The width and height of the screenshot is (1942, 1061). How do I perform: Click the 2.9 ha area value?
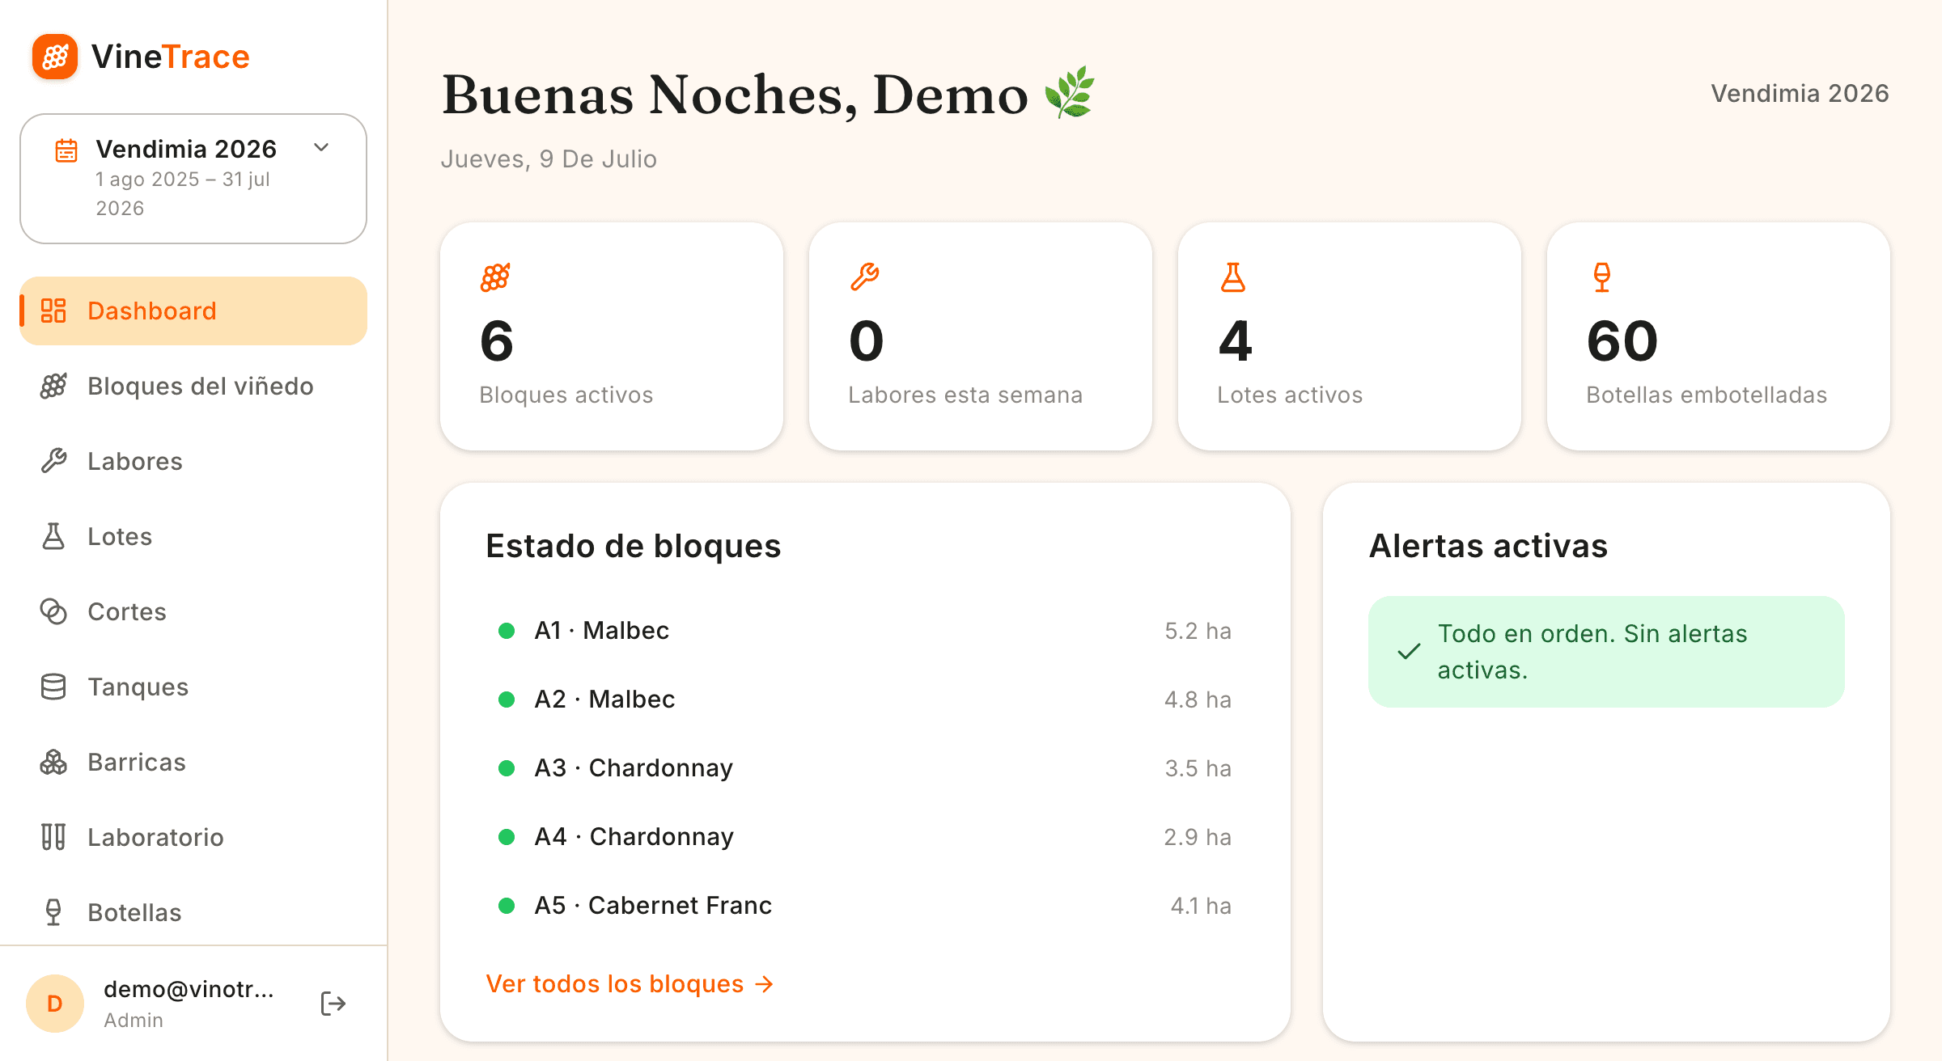click(x=1198, y=837)
